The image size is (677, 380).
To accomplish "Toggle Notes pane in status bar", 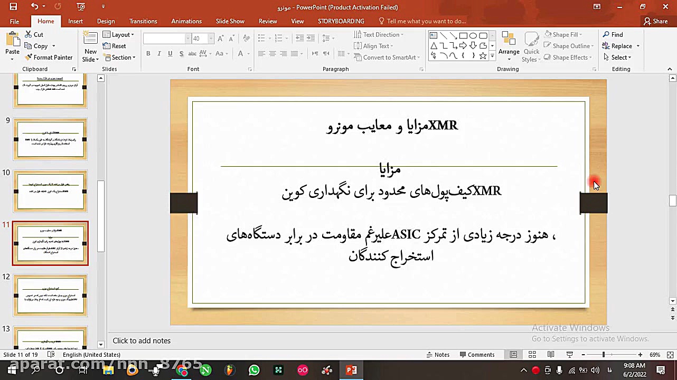I will click(x=438, y=355).
